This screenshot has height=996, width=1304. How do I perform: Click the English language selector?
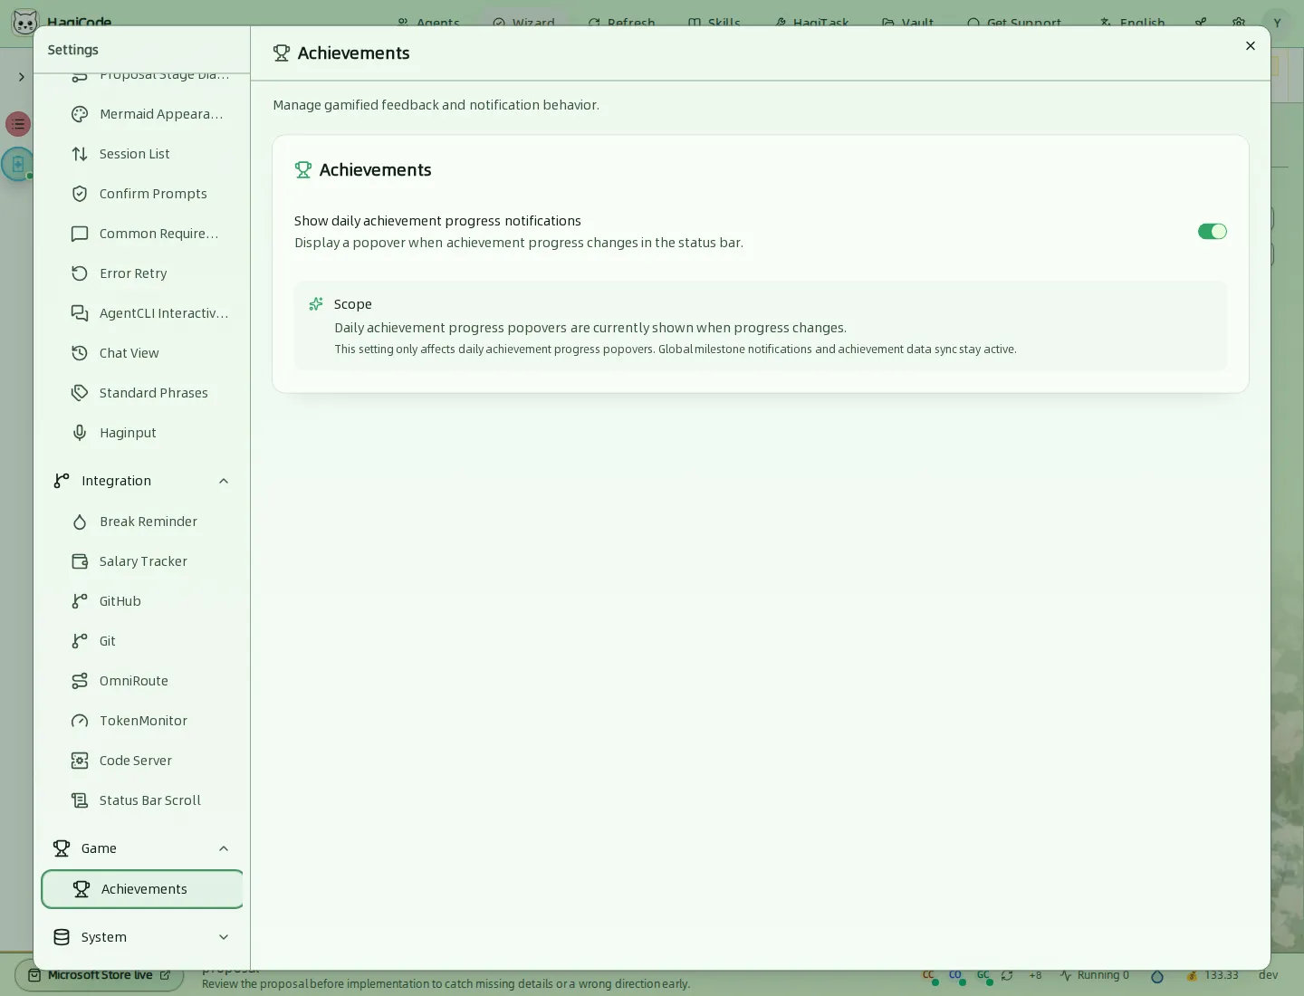click(1132, 24)
